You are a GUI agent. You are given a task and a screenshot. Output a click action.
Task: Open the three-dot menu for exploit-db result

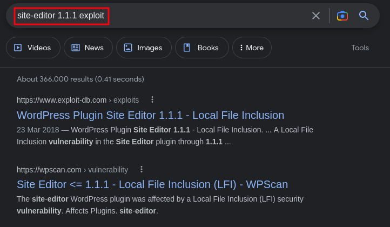point(152,100)
